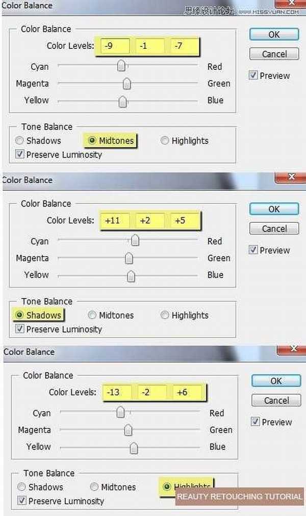The height and width of the screenshot is (516, 306).
Task: Toggle Preserve Luminosity in the top dialog
Action: tap(20, 154)
